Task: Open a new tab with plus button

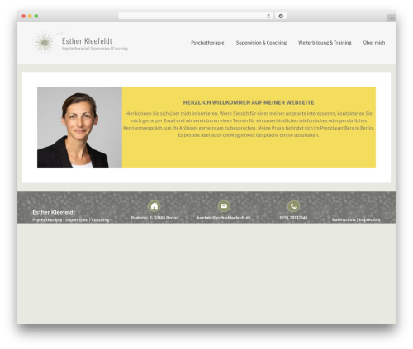Action: (x=392, y=18)
